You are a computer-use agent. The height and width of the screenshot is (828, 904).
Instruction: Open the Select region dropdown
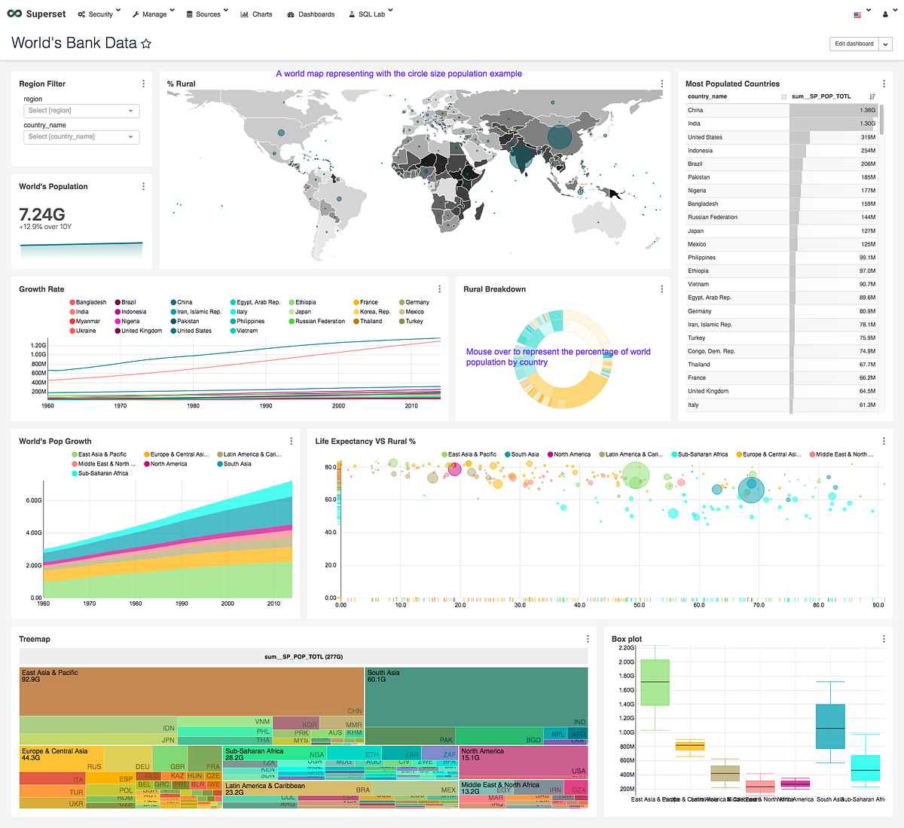[x=81, y=111]
